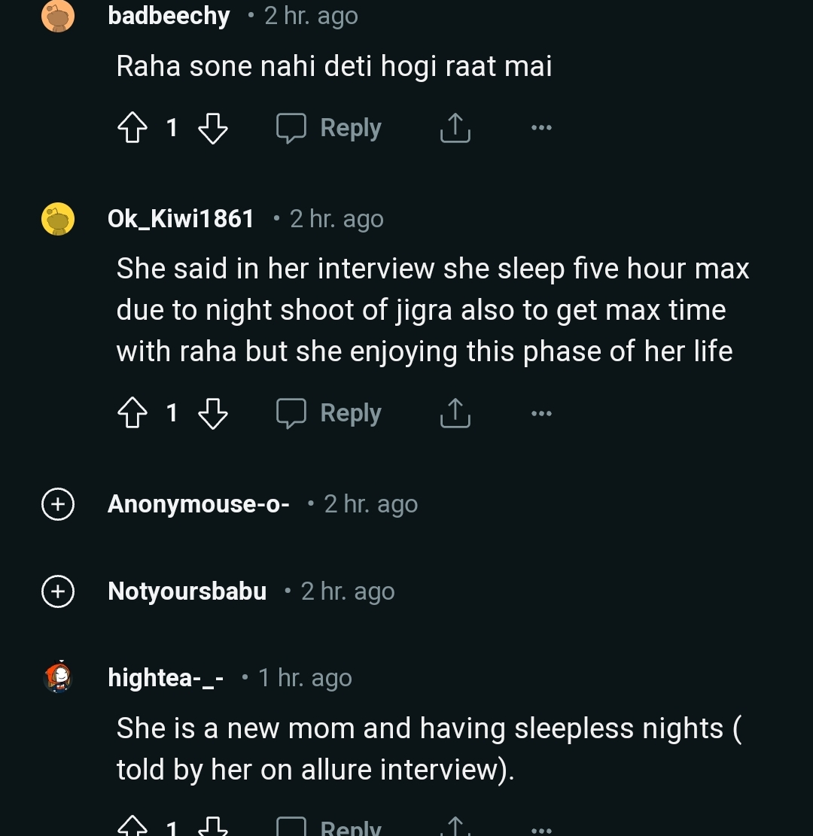Click the 2 hr. ago timestamp on Notyoursbabu's comment
The image size is (813, 836).
coord(347,591)
